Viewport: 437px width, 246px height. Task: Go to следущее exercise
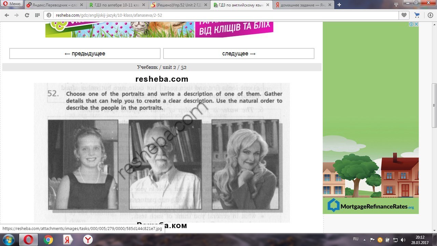[239, 54]
